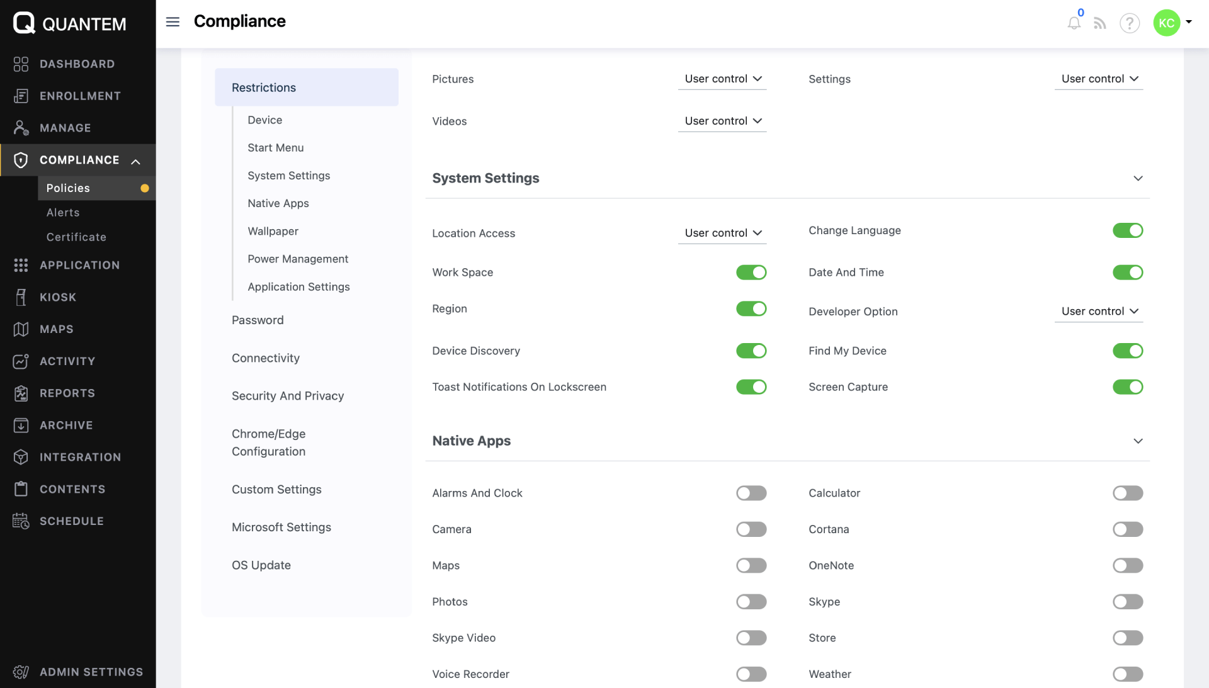This screenshot has width=1209, height=688.
Task: Open the Developer Option dropdown
Action: (x=1099, y=312)
